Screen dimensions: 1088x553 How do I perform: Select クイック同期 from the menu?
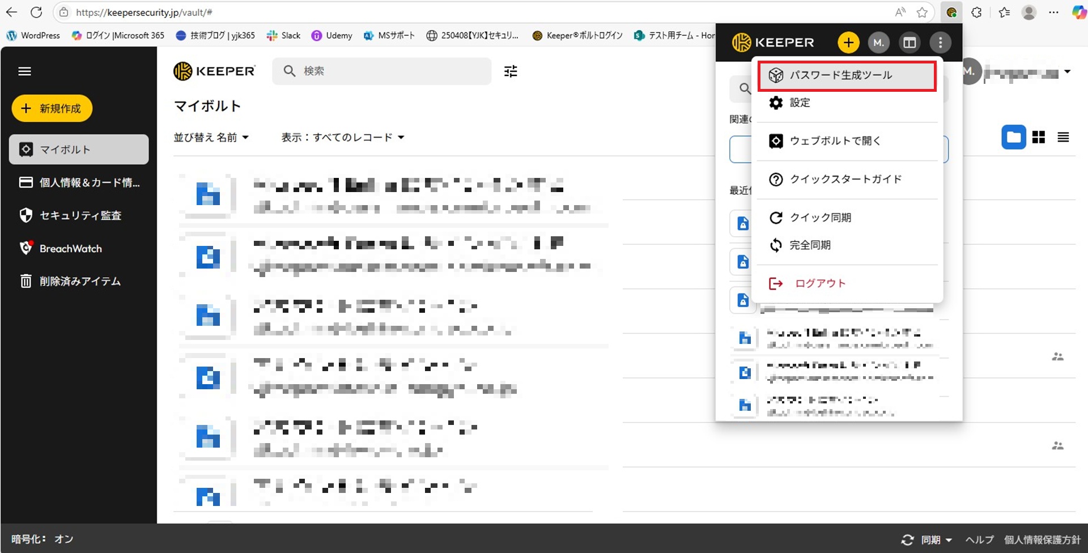pyautogui.click(x=820, y=218)
